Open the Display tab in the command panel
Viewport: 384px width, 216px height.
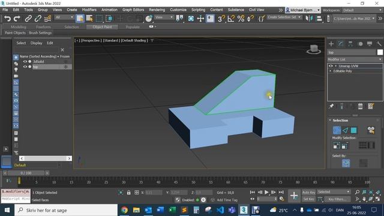[x=370, y=44]
